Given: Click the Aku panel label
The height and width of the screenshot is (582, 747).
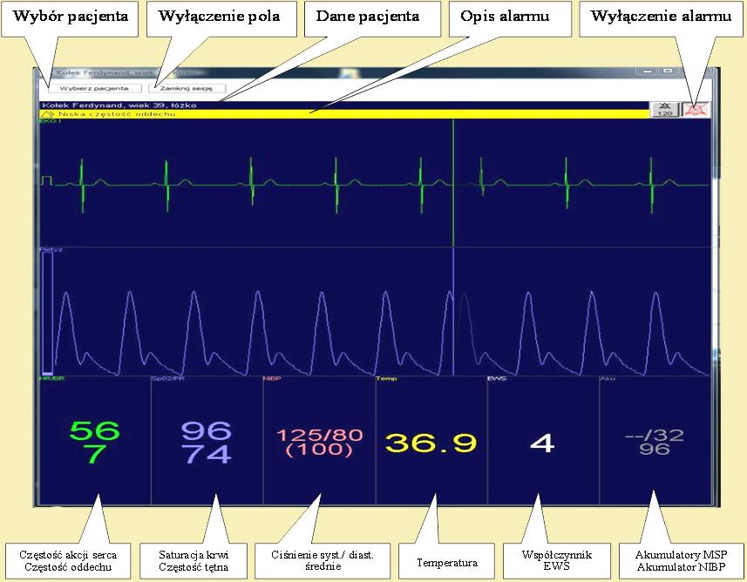Looking at the screenshot, I should coord(607,379).
